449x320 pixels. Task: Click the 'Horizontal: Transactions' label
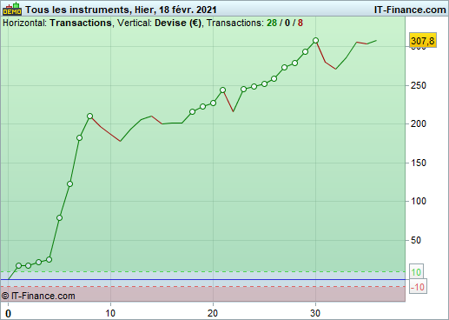click(x=57, y=23)
